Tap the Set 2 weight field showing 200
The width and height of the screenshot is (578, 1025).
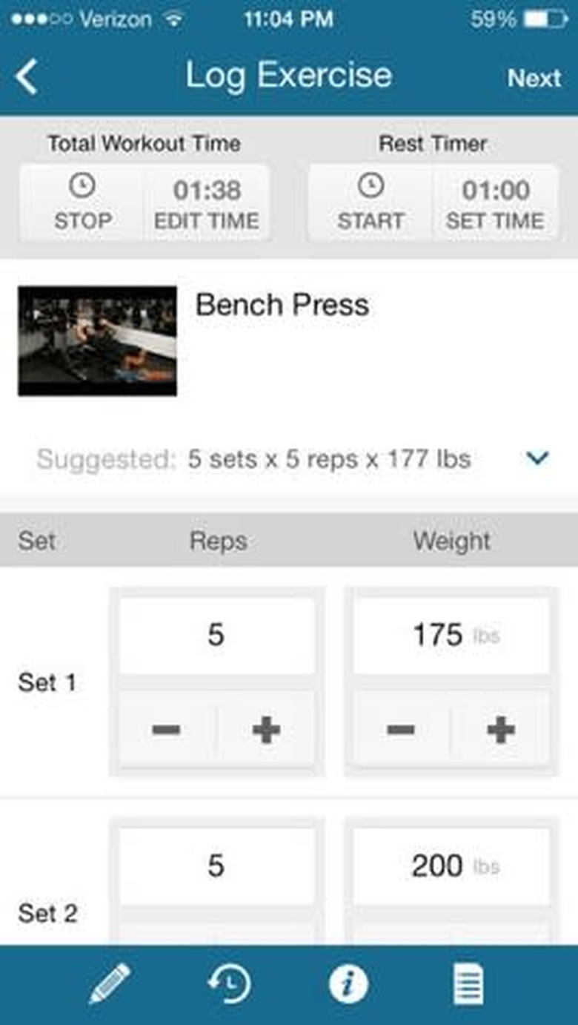coord(451,866)
